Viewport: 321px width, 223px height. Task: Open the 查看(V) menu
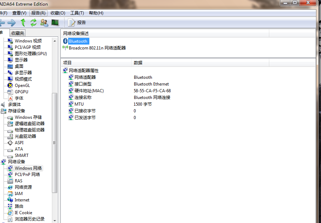point(19,13)
